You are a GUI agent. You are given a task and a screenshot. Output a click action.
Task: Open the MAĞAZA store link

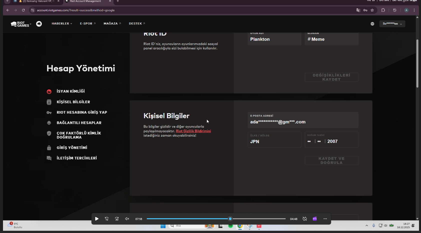point(112,24)
